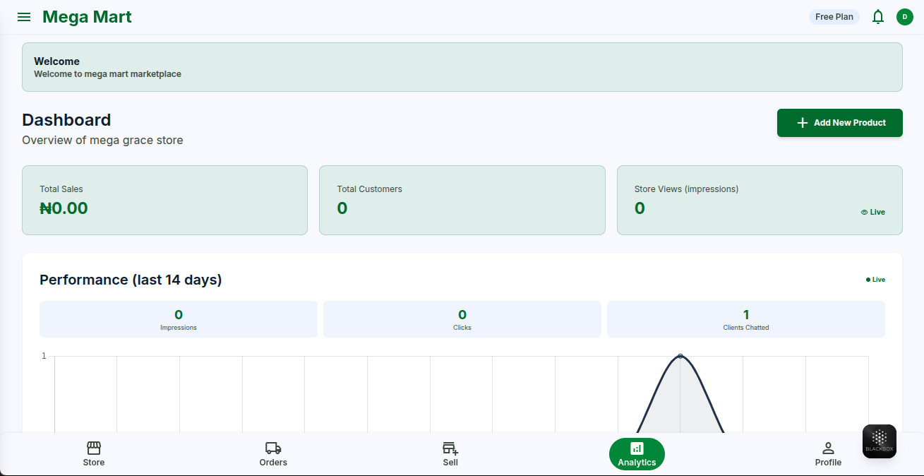924x476 pixels.
Task: Click the "Performance (last 14 days)" title
Action: pyautogui.click(x=131, y=280)
